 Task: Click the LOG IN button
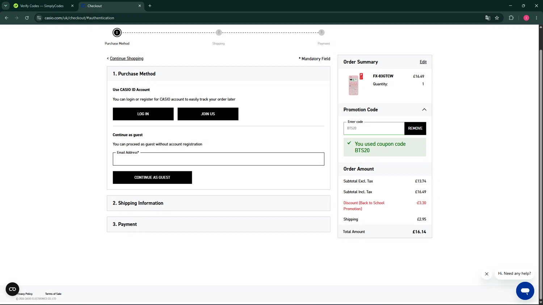click(143, 114)
